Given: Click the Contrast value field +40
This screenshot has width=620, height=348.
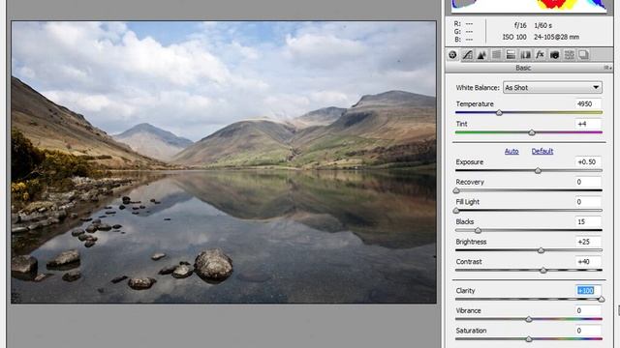Looking at the screenshot, I should [588, 262].
